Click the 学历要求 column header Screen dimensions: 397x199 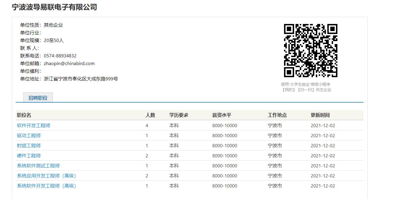[x=179, y=115]
